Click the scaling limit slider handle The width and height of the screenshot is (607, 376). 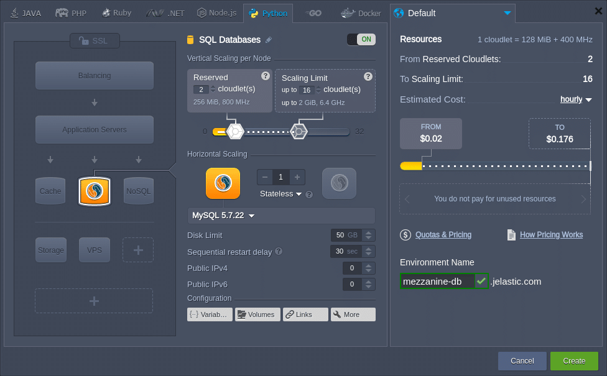[x=299, y=132]
